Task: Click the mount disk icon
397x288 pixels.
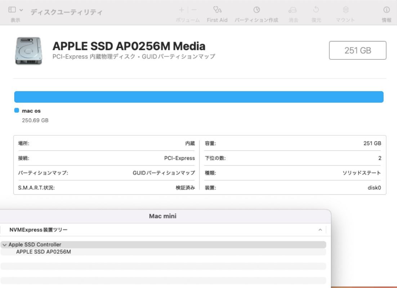Action: (x=345, y=10)
